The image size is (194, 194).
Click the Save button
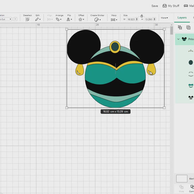[x=154, y=6]
